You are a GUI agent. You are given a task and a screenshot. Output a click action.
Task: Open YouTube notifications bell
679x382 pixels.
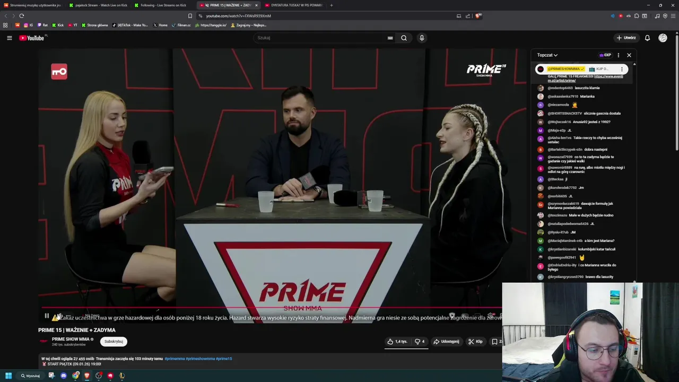pyautogui.click(x=647, y=38)
